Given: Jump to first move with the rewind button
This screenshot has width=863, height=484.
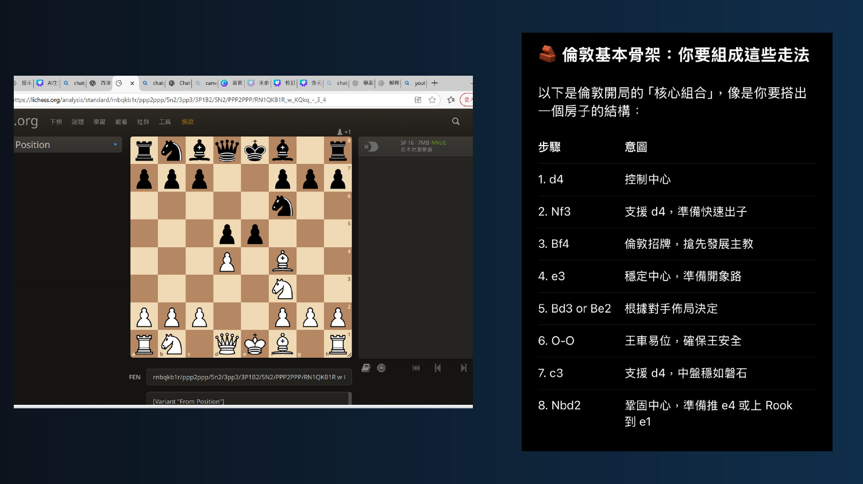Looking at the screenshot, I should 416,368.
